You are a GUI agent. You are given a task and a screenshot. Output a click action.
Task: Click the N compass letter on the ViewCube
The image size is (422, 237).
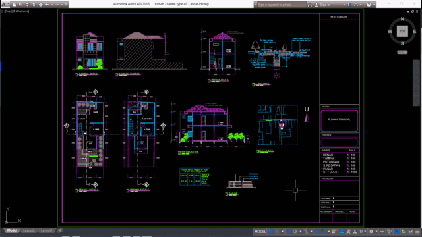[402, 19]
